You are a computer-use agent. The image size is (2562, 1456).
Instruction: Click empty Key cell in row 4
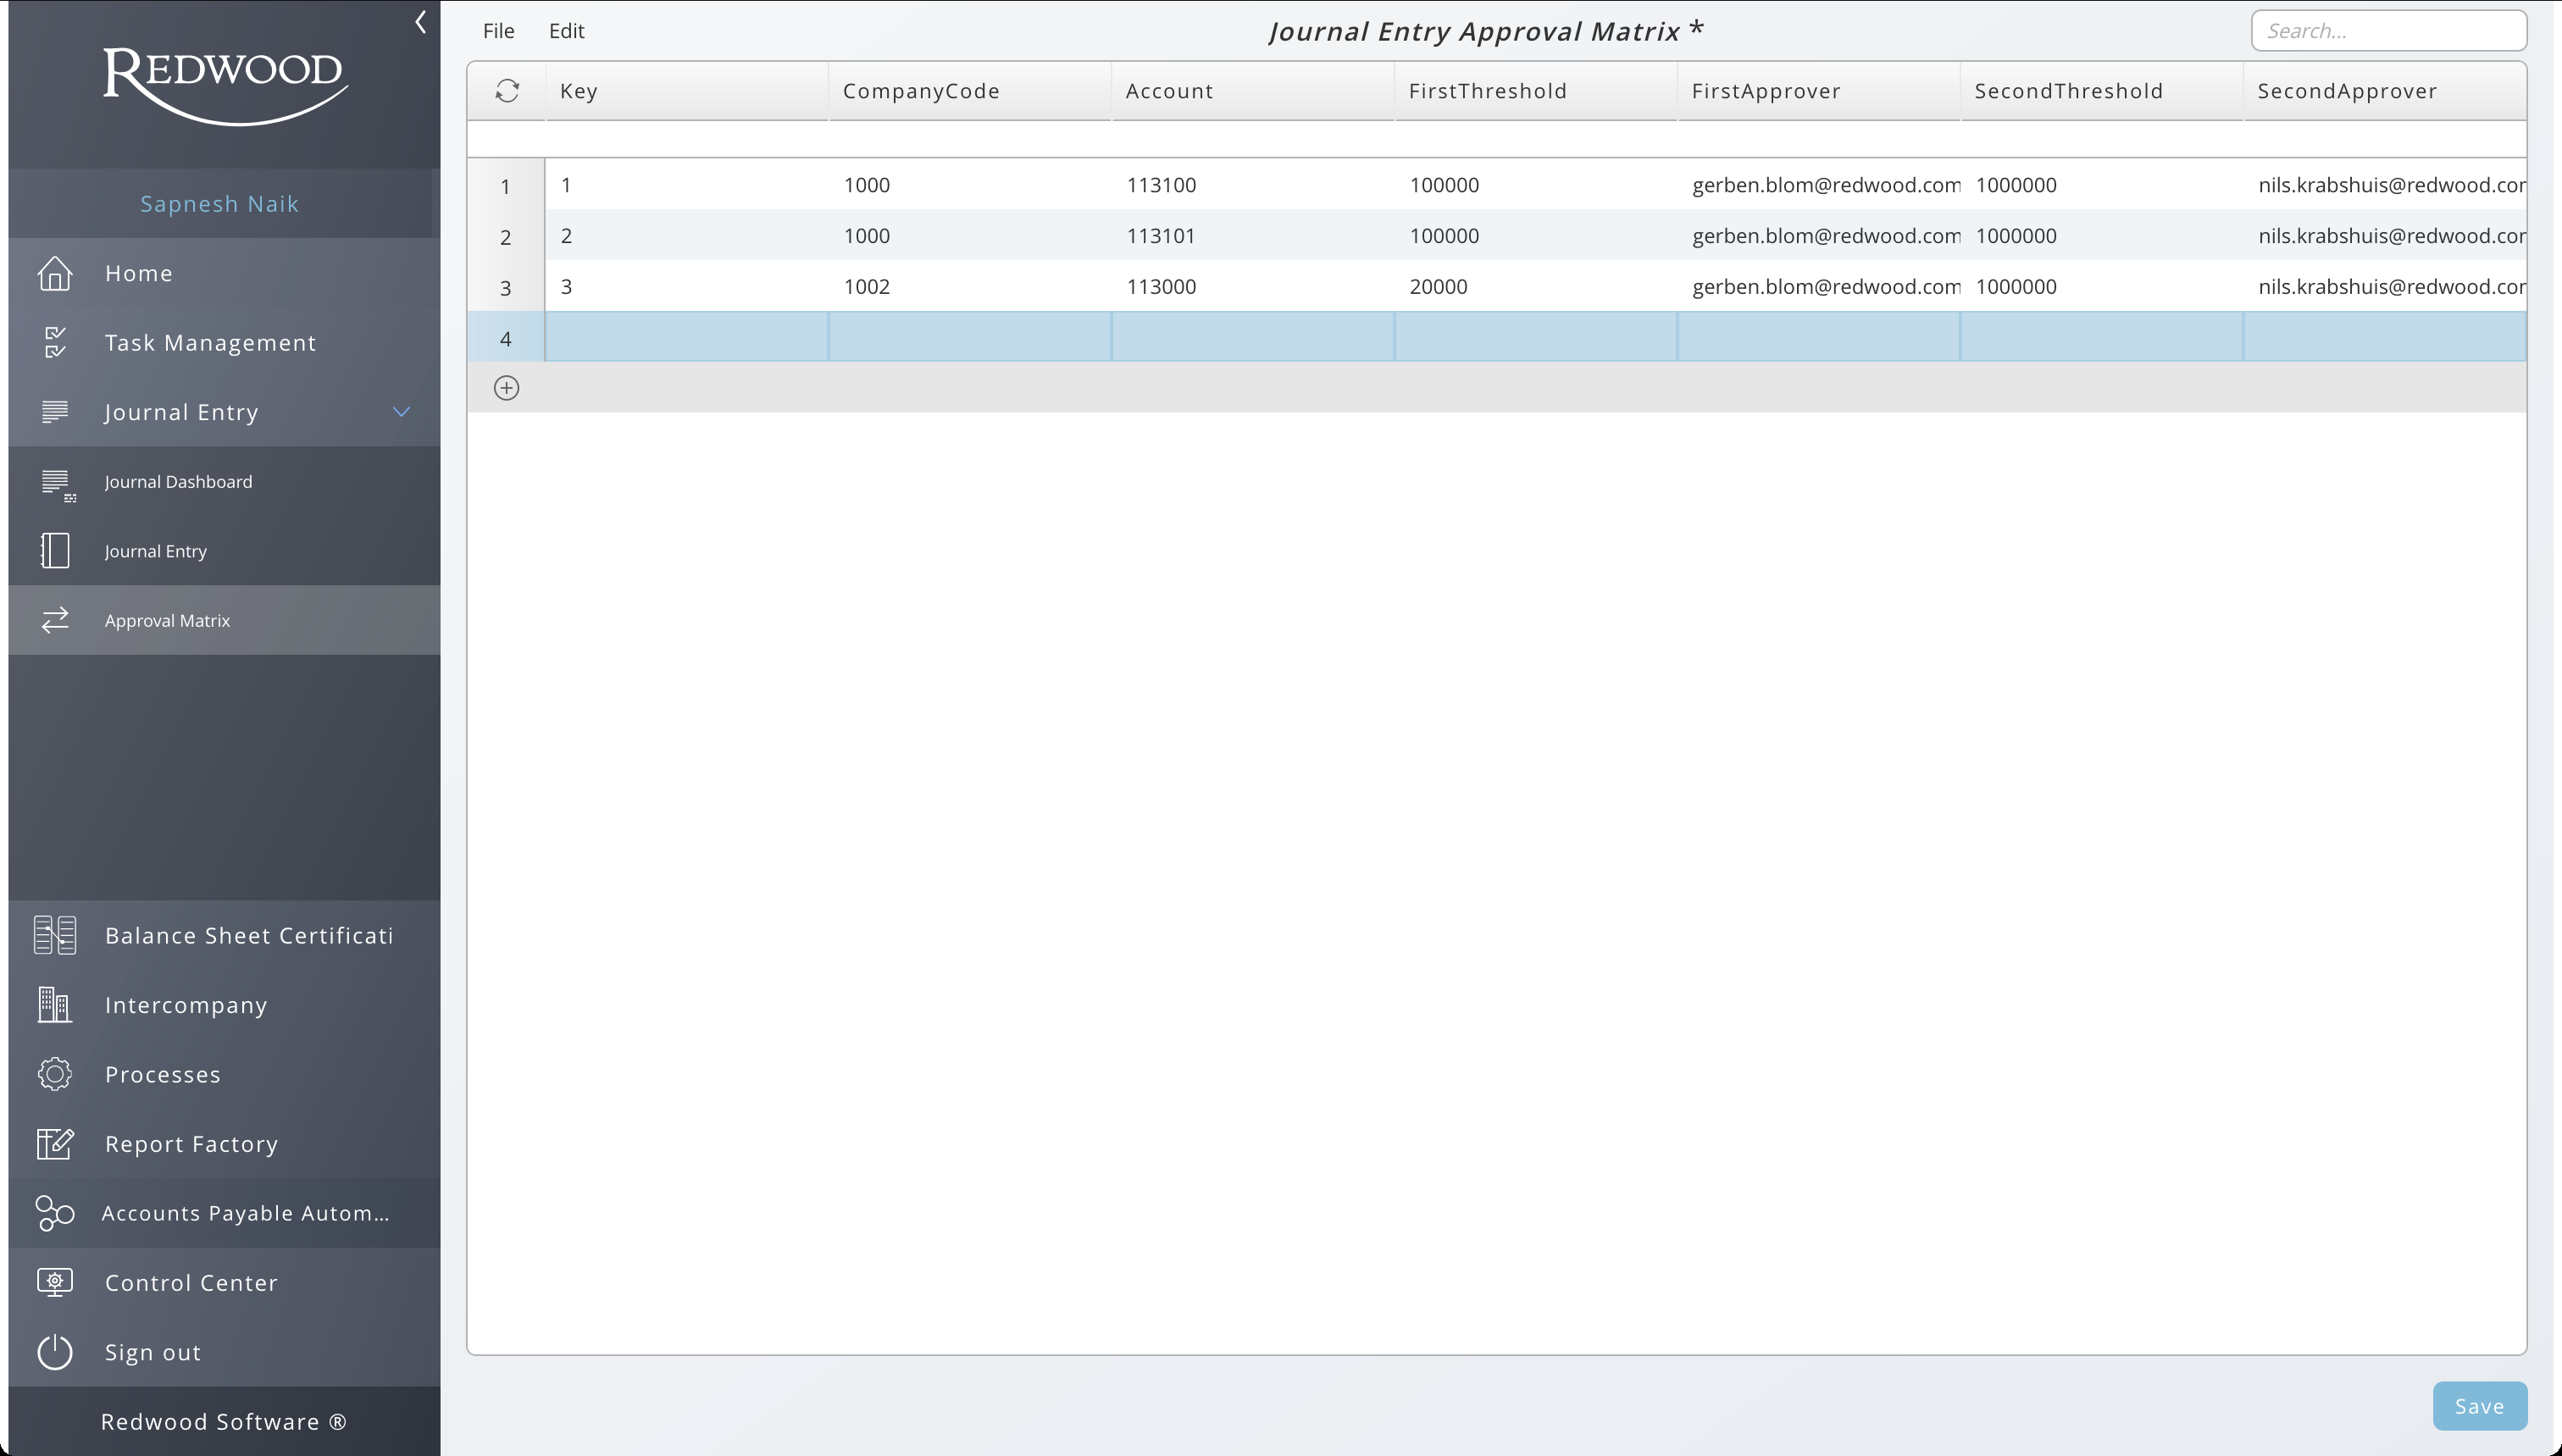coord(687,337)
